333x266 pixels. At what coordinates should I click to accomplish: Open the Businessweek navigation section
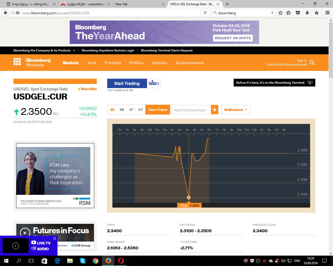tap(190, 63)
